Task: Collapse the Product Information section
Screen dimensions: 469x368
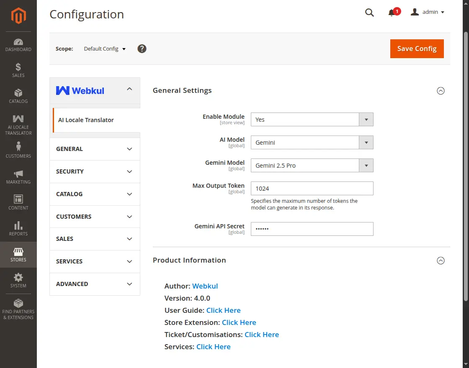Action: coord(441,261)
